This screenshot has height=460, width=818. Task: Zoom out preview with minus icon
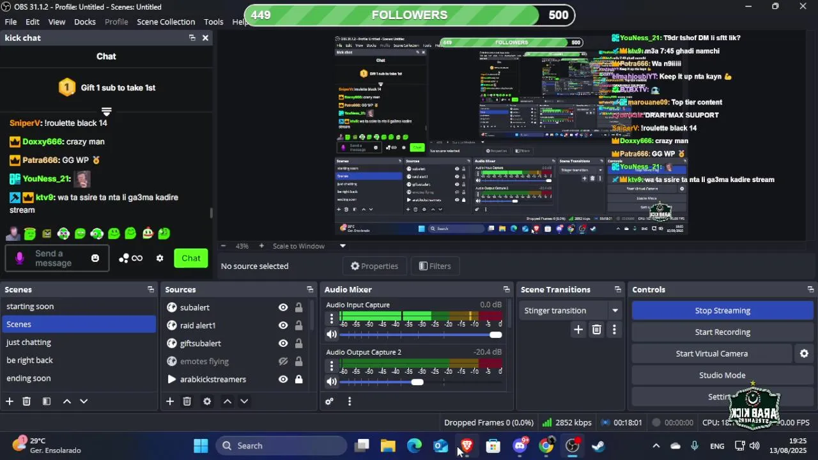[223, 246]
